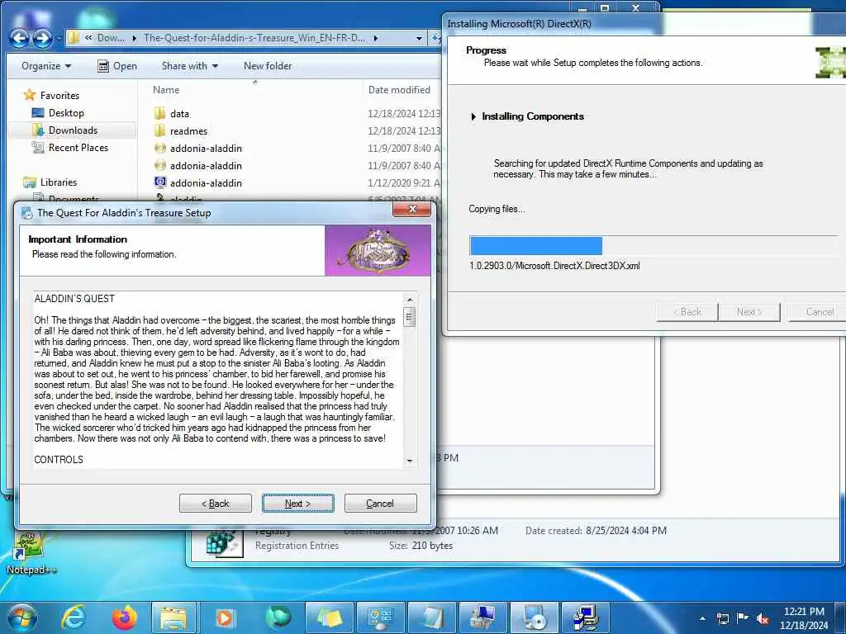Open the recent locations arrow beside Forward
The width and height of the screenshot is (846, 634).
tap(59, 39)
